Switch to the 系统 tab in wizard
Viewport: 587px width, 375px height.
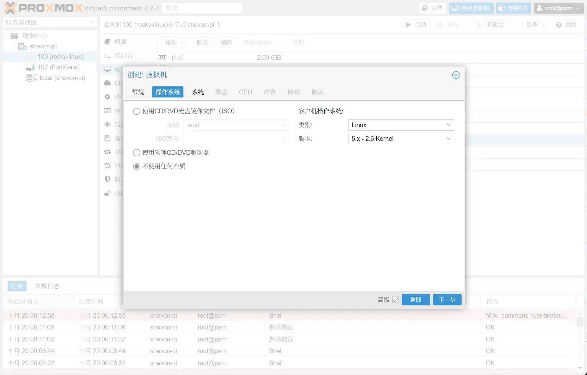(x=198, y=92)
